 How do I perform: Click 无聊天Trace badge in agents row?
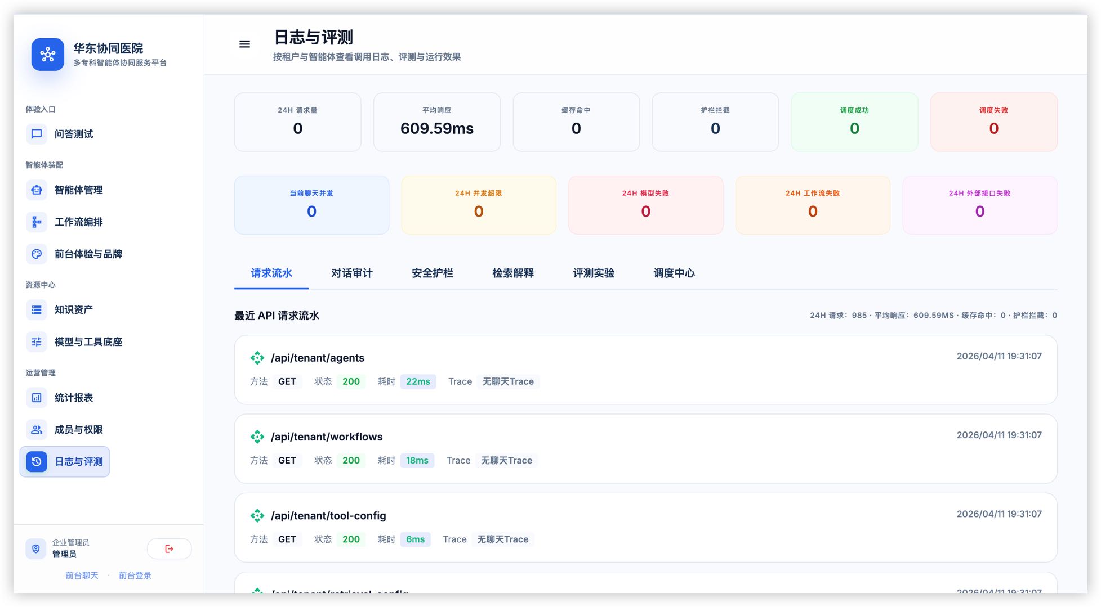point(508,381)
